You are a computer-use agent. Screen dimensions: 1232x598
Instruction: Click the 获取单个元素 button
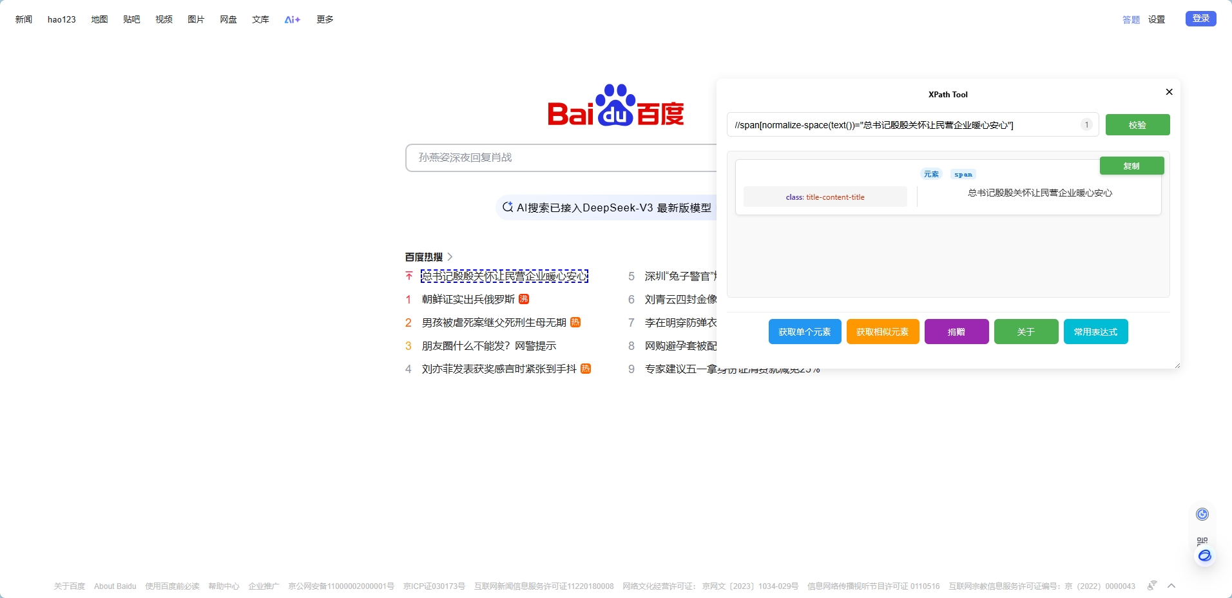coord(805,332)
